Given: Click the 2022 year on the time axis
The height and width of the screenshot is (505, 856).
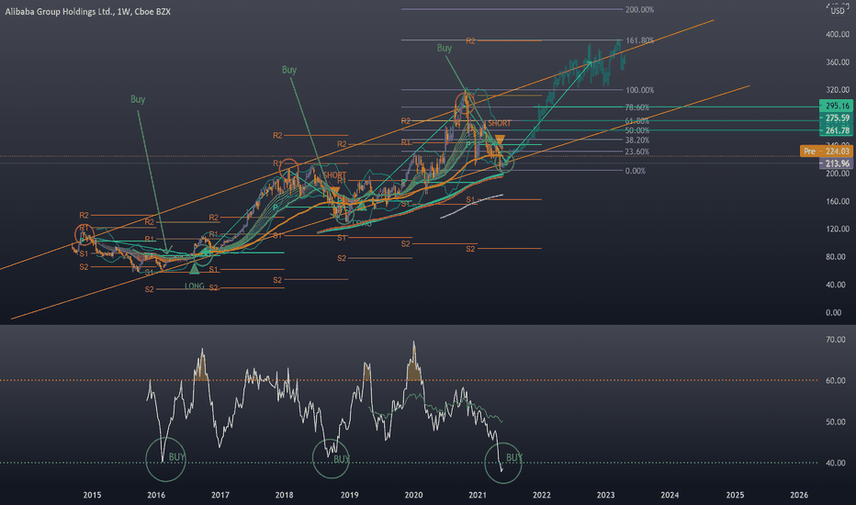Looking at the screenshot, I should pyautogui.click(x=542, y=495).
